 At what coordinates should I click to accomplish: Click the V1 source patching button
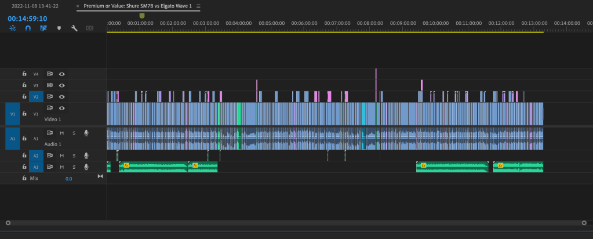click(12, 114)
